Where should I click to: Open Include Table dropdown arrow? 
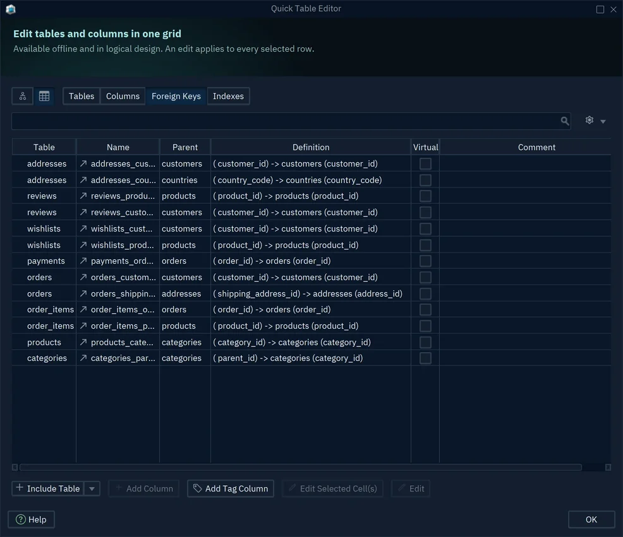[x=92, y=488]
